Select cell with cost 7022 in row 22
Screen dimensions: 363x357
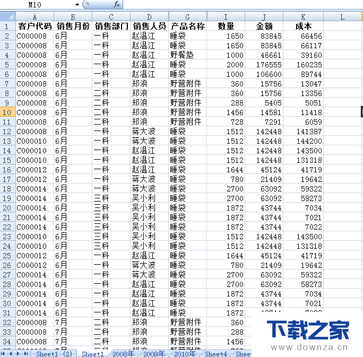[303, 227]
